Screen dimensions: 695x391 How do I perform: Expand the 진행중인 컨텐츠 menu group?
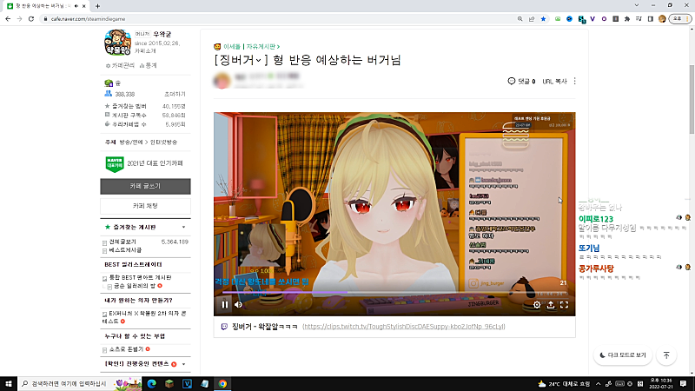coord(184,363)
